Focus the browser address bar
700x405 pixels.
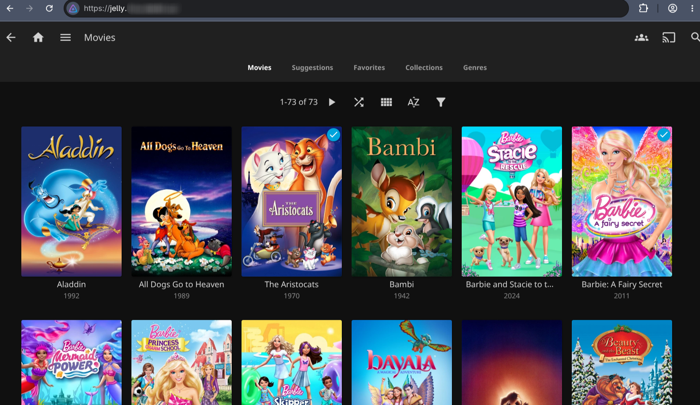pos(346,8)
